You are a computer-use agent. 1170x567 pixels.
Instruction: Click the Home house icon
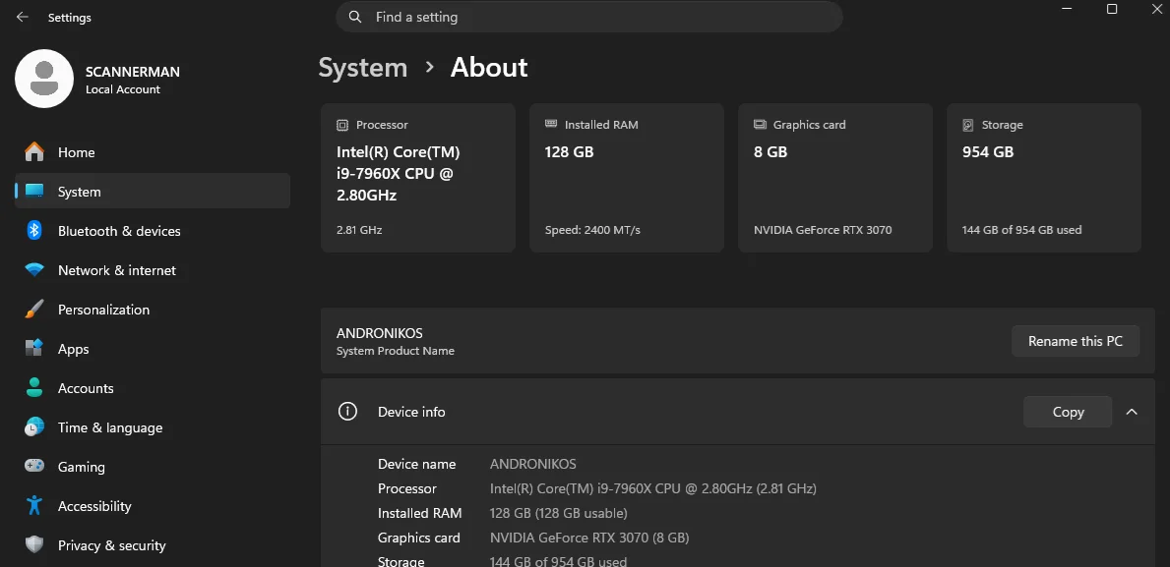point(34,152)
